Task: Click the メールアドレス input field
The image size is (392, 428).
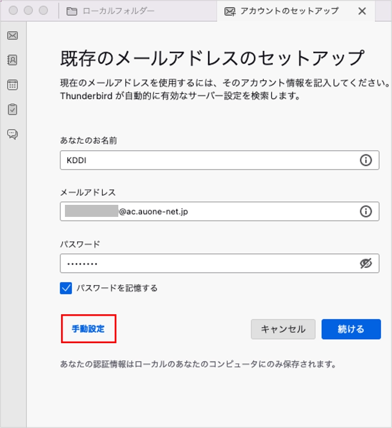Action: (192, 211)
